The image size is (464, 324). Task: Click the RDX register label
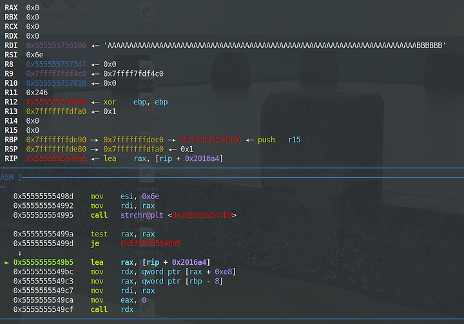click(x=11, y=36)
